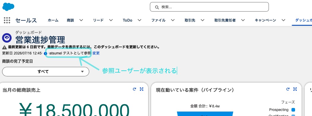This screenshot has width=312, height=116.
Task: Refresh the 当月の総商談売上 widget
Action: point(134,89)
